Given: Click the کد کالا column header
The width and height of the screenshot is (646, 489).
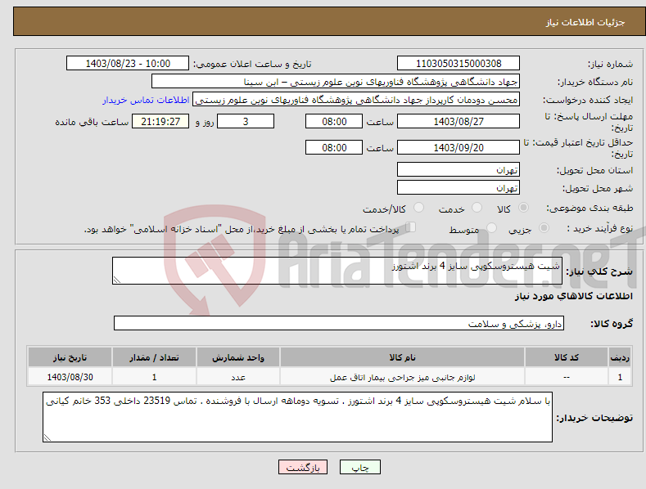Looking at the screenshot, I should 567,357.
